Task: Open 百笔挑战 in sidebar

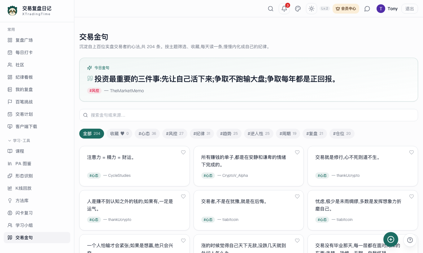Action: click(x=37, y=102)
